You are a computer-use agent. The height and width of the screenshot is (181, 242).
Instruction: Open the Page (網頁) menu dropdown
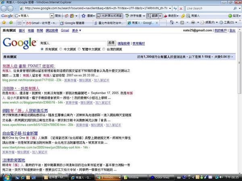[209, 23]
